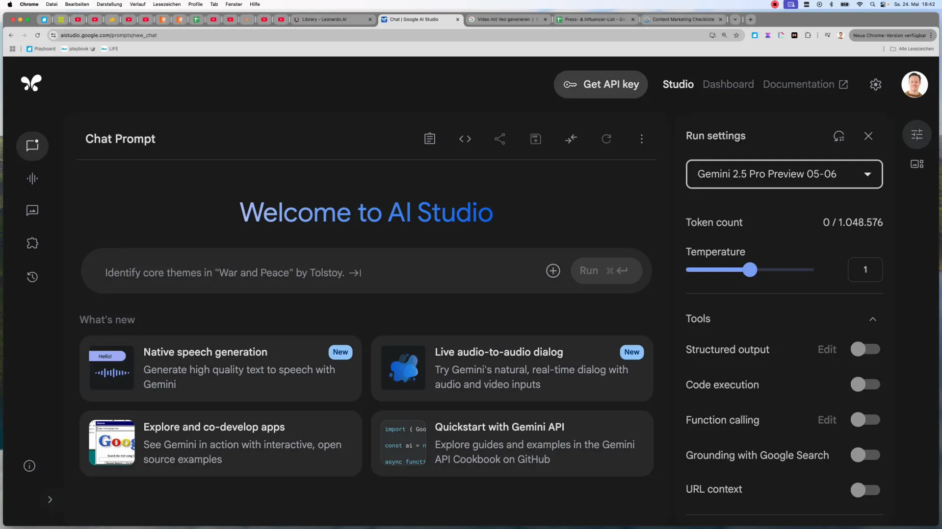The image size is (942, 529).
Task: Open Explore and co-develop apps card
Action: (x=221, y=443)
